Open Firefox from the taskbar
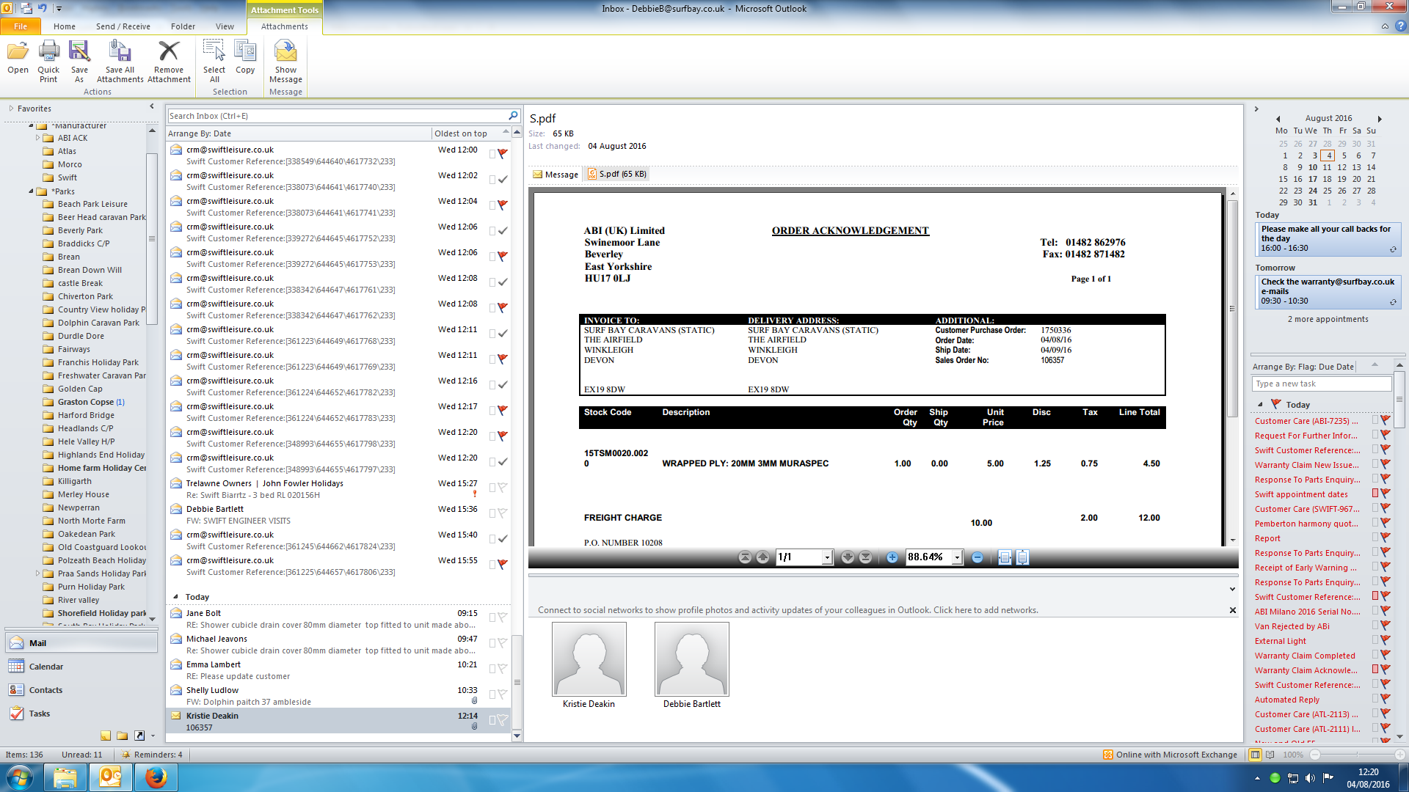This screenshot has width=1409, height=792. [155, 777]
